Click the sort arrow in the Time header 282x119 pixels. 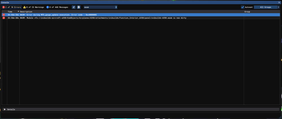click(18, 11)
